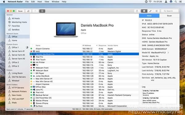The height and width of the screenshot is (115, 185).
Task: Click the share icon in the toolbar
Action: 137,11
